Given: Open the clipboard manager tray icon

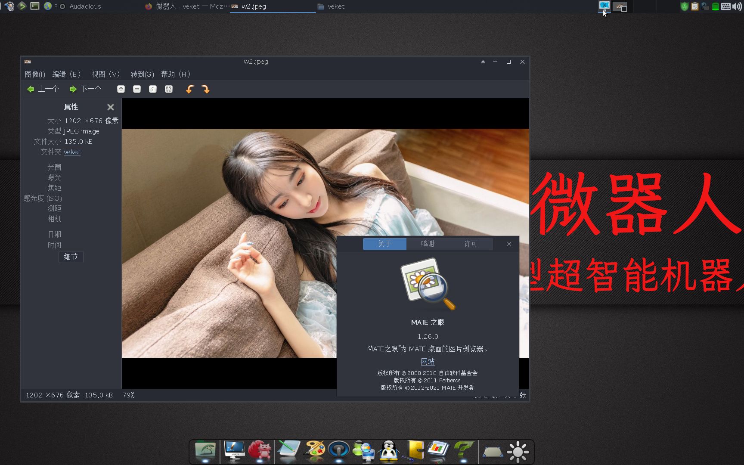Looking at the screenshot, I should coord(694,6).
